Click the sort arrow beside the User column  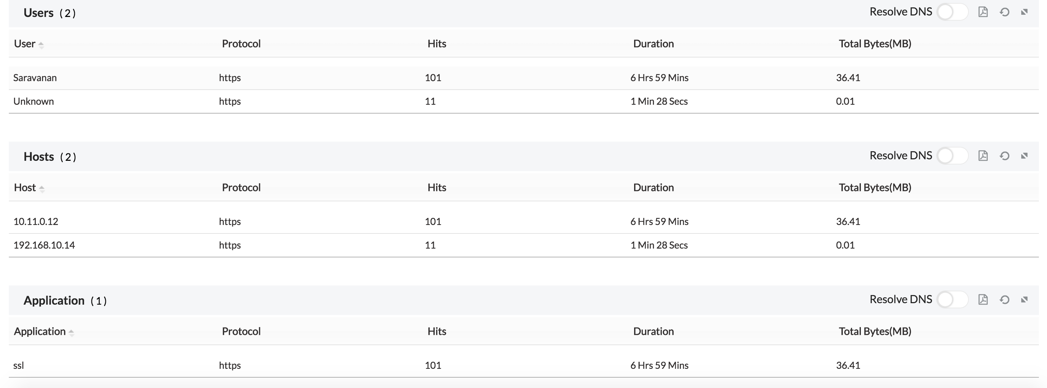tap(42, 45)
